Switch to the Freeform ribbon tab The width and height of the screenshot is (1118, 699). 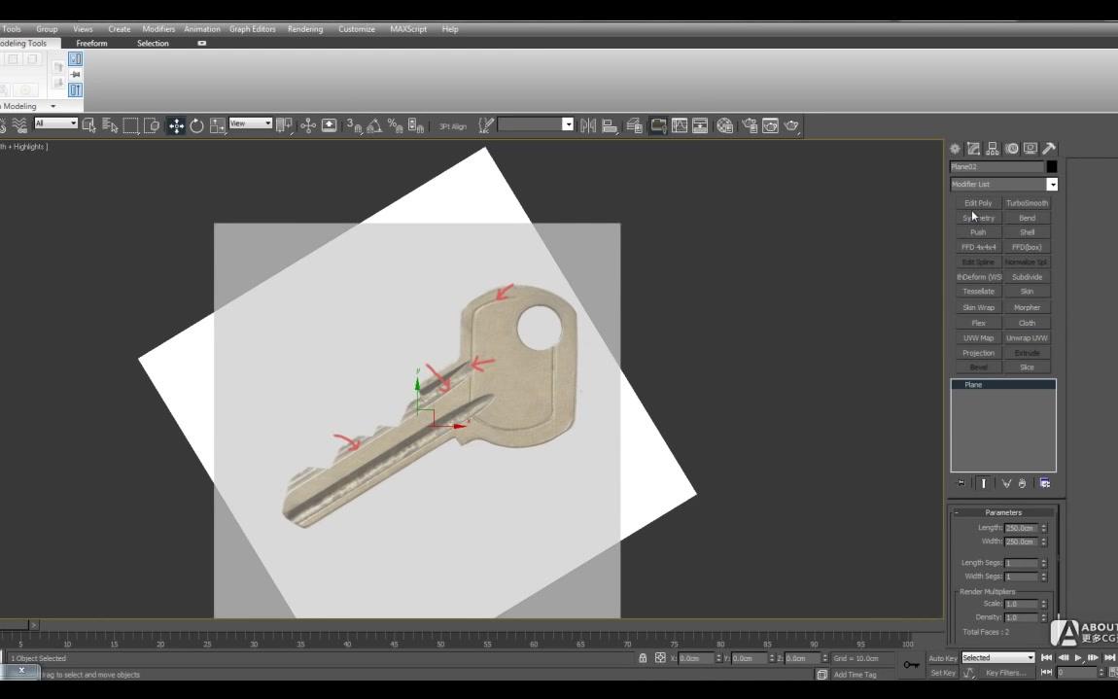(92, 43)
